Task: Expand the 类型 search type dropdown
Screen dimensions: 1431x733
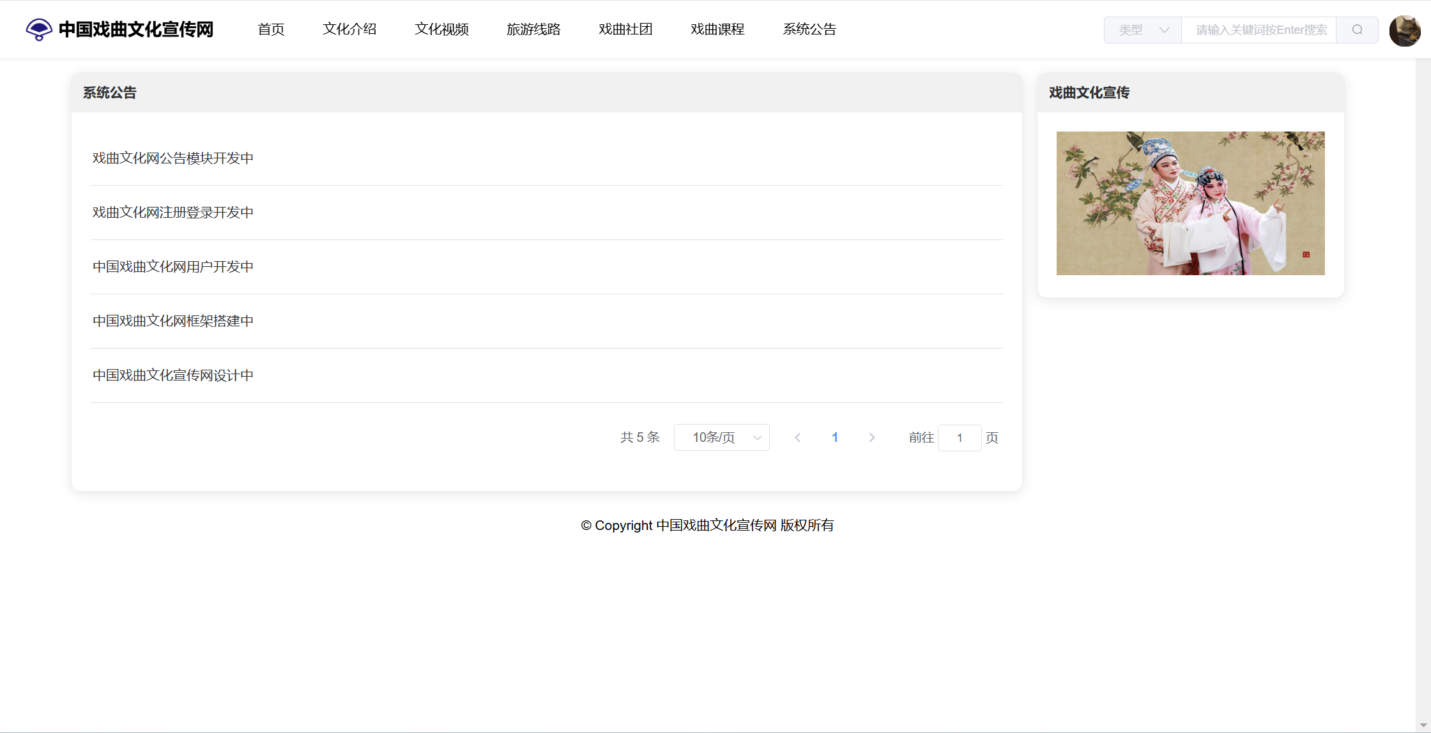Action: click(x=1143, y=30)
